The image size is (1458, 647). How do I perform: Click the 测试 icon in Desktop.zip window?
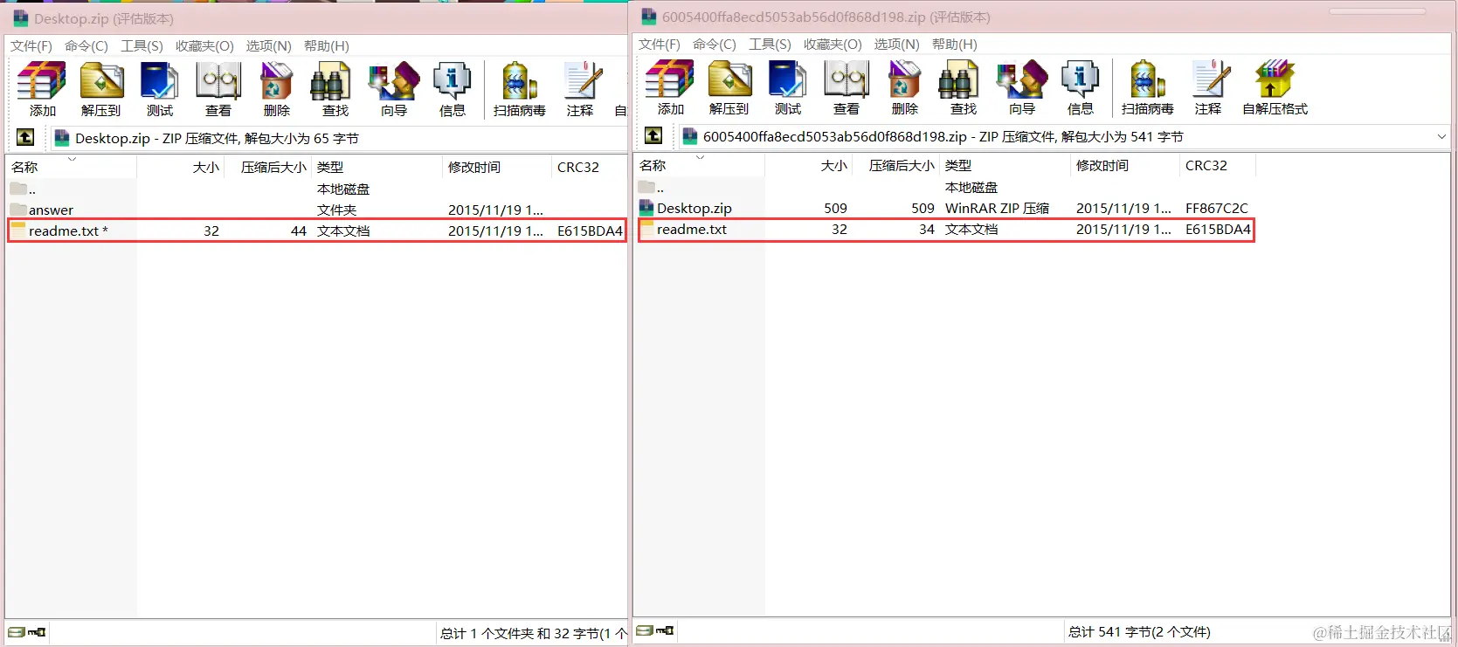[x=160, y=89]
